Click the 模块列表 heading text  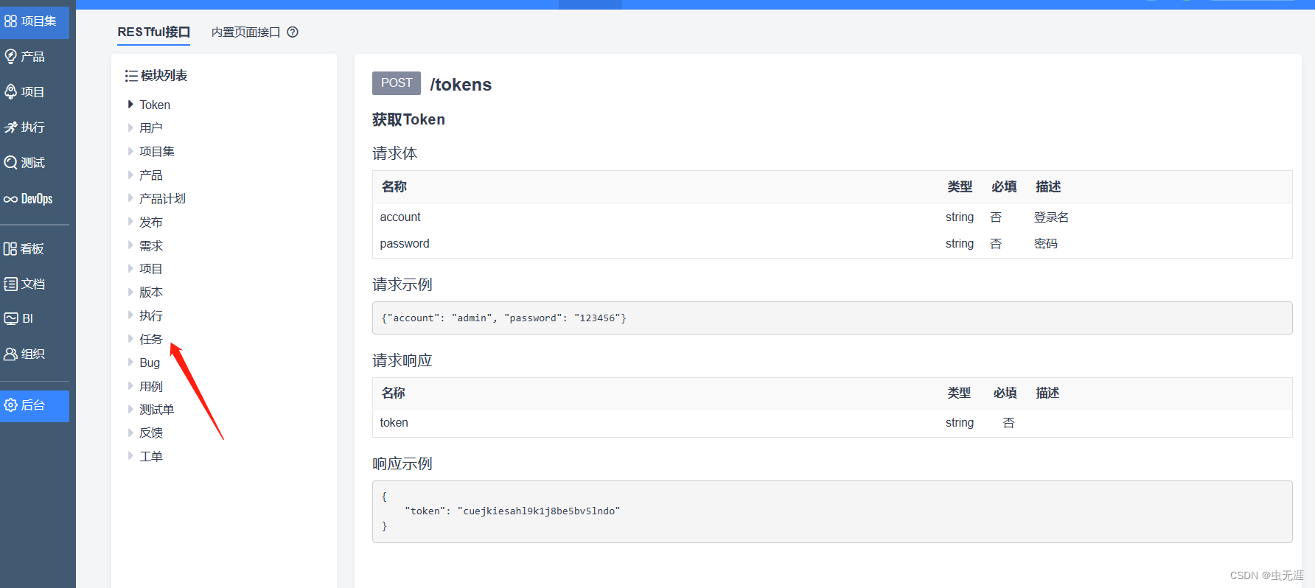[x=164, y=76]
